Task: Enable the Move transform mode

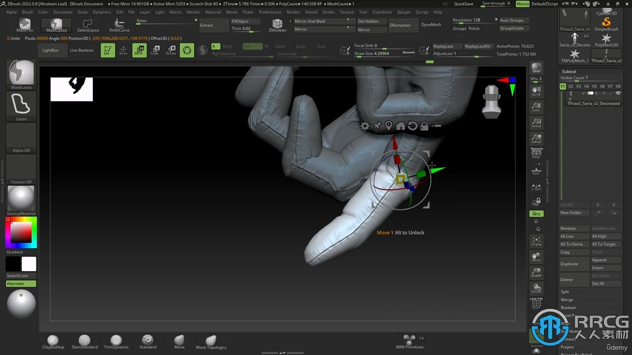Action: [139, 50]
